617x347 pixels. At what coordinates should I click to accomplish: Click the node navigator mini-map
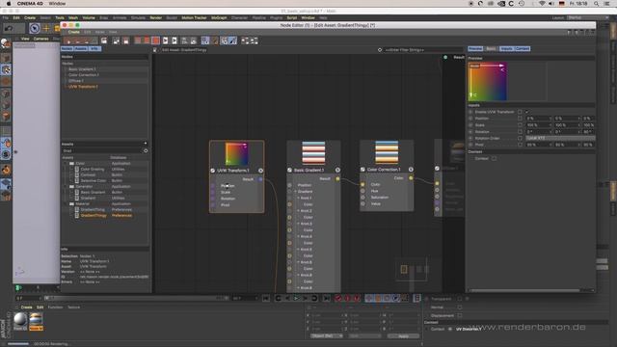click(x=412, y=270)
